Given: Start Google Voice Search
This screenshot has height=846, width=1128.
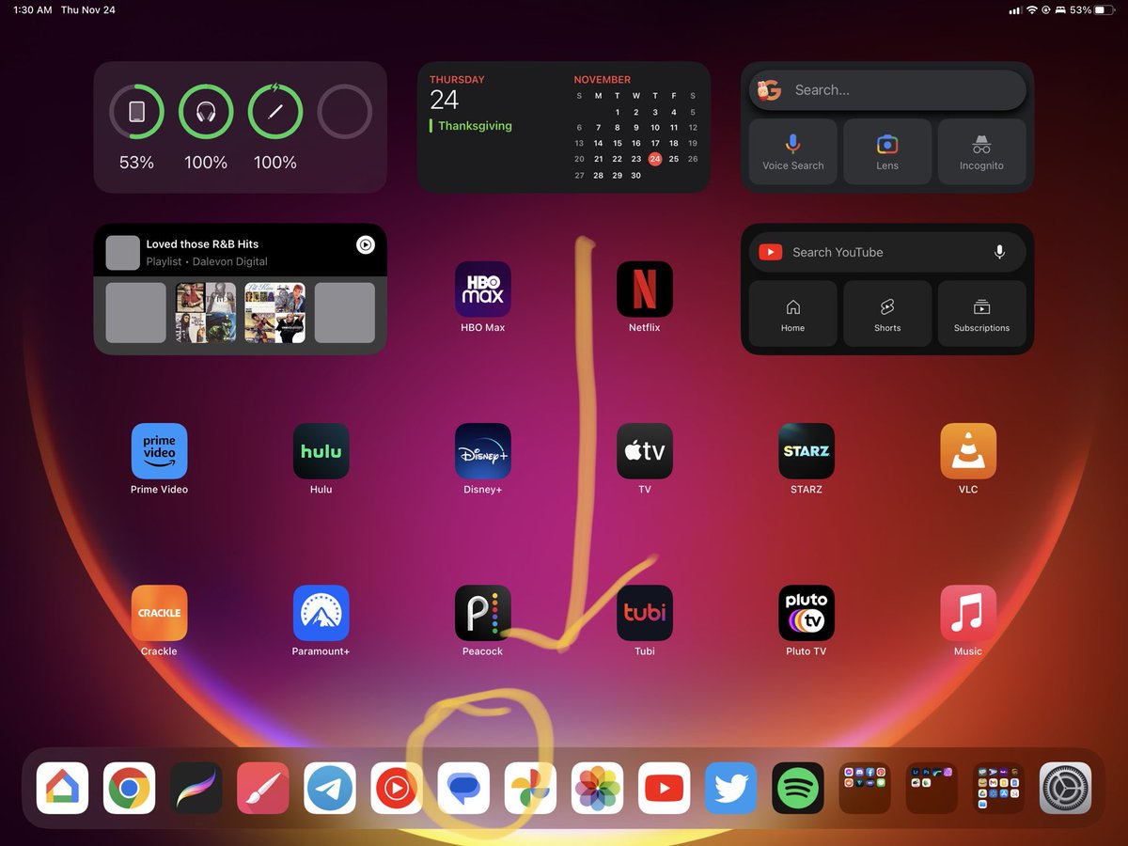Looking at the screenshot, I should [x=793, y=151].
